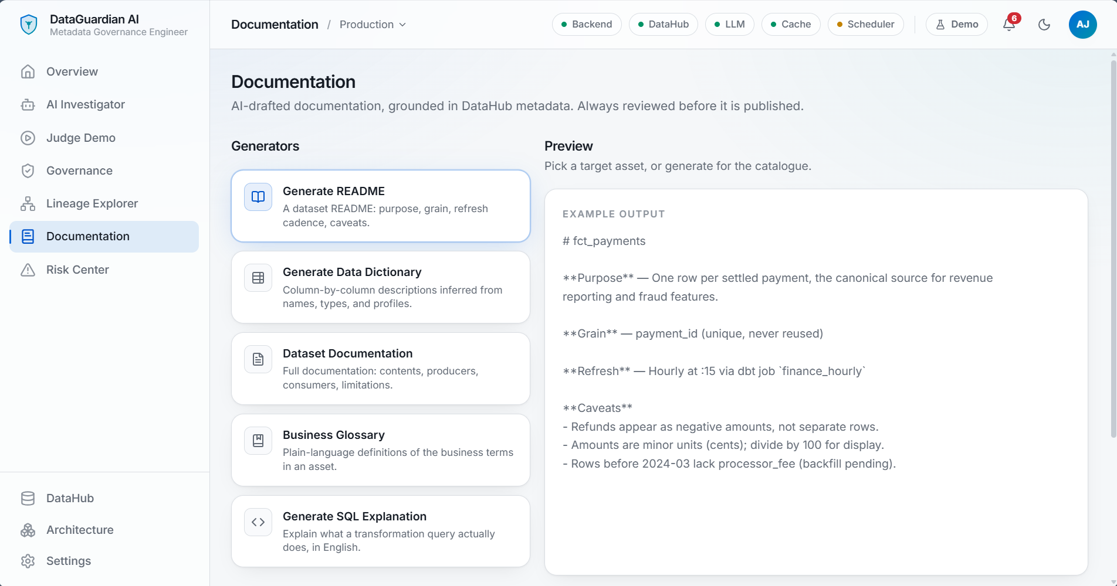Viewport: 1117px width, 586px height.
Task: Click 'Pick a target asset' preview hint
Action: coord(678,166)
